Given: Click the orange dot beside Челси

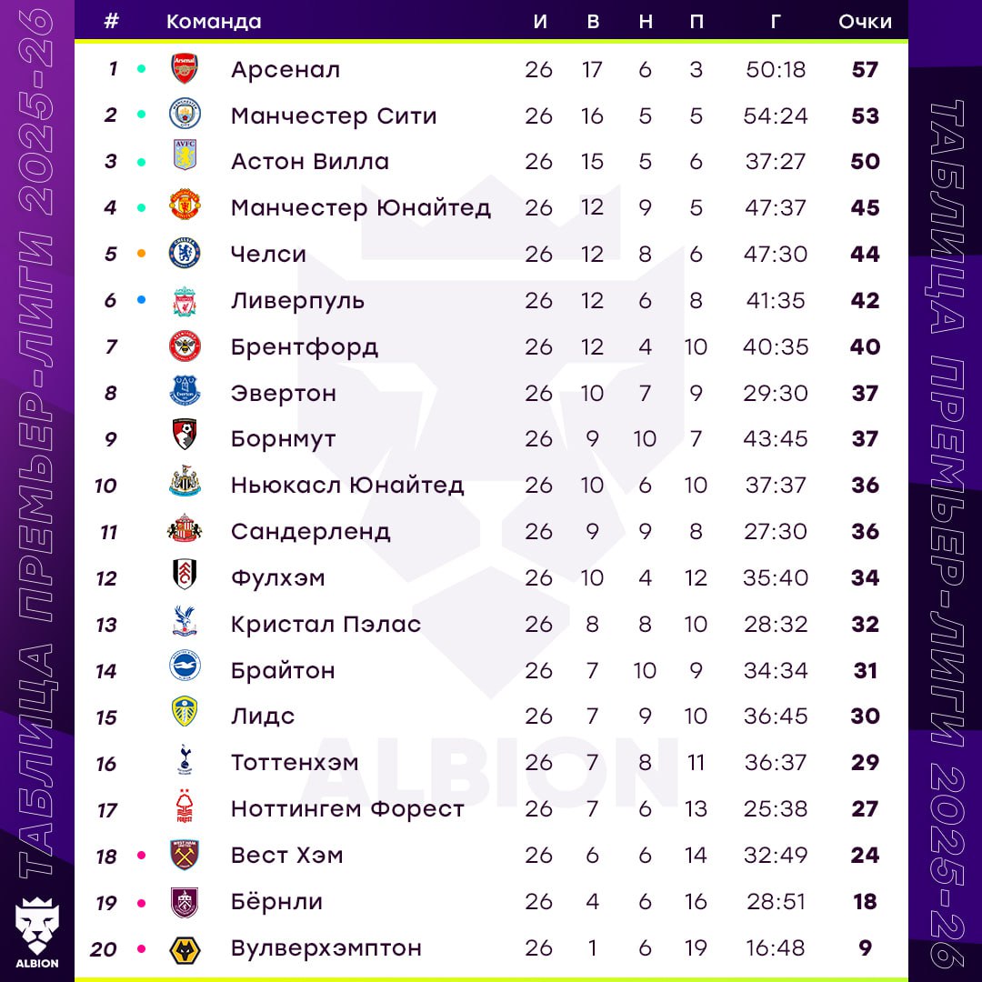Looking at the screenshot, I should pos(141,254).
